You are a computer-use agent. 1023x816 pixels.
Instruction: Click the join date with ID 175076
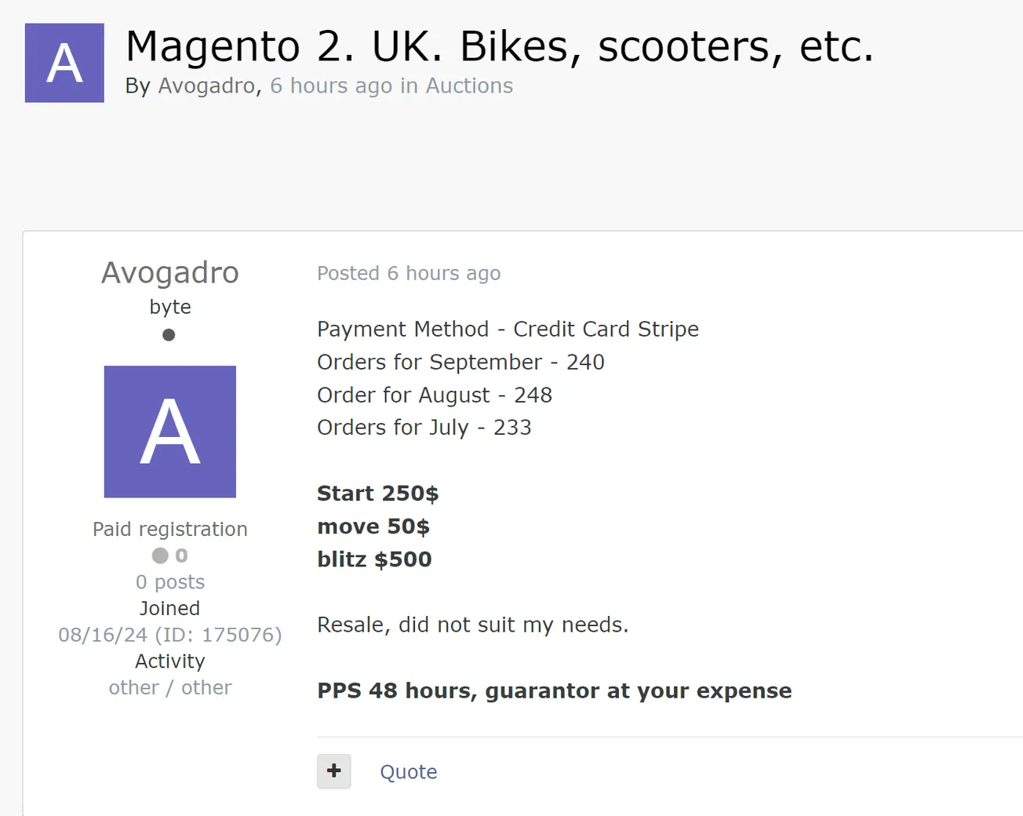170,635
